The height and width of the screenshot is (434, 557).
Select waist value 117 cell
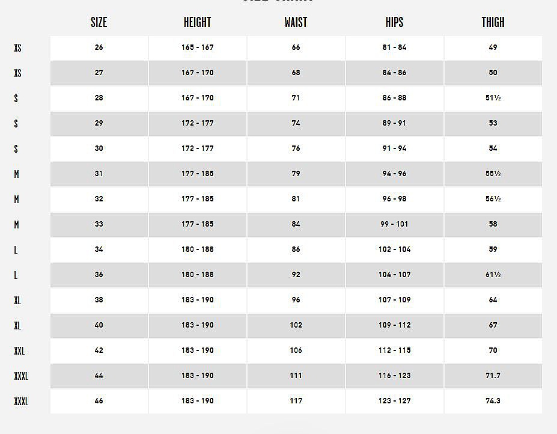click(296, 402)
